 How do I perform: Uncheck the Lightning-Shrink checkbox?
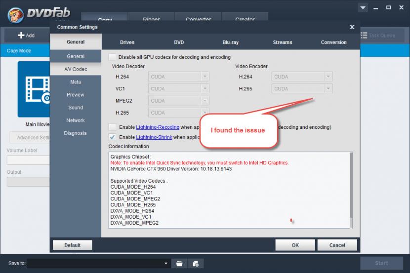click(x=112, y=137)
